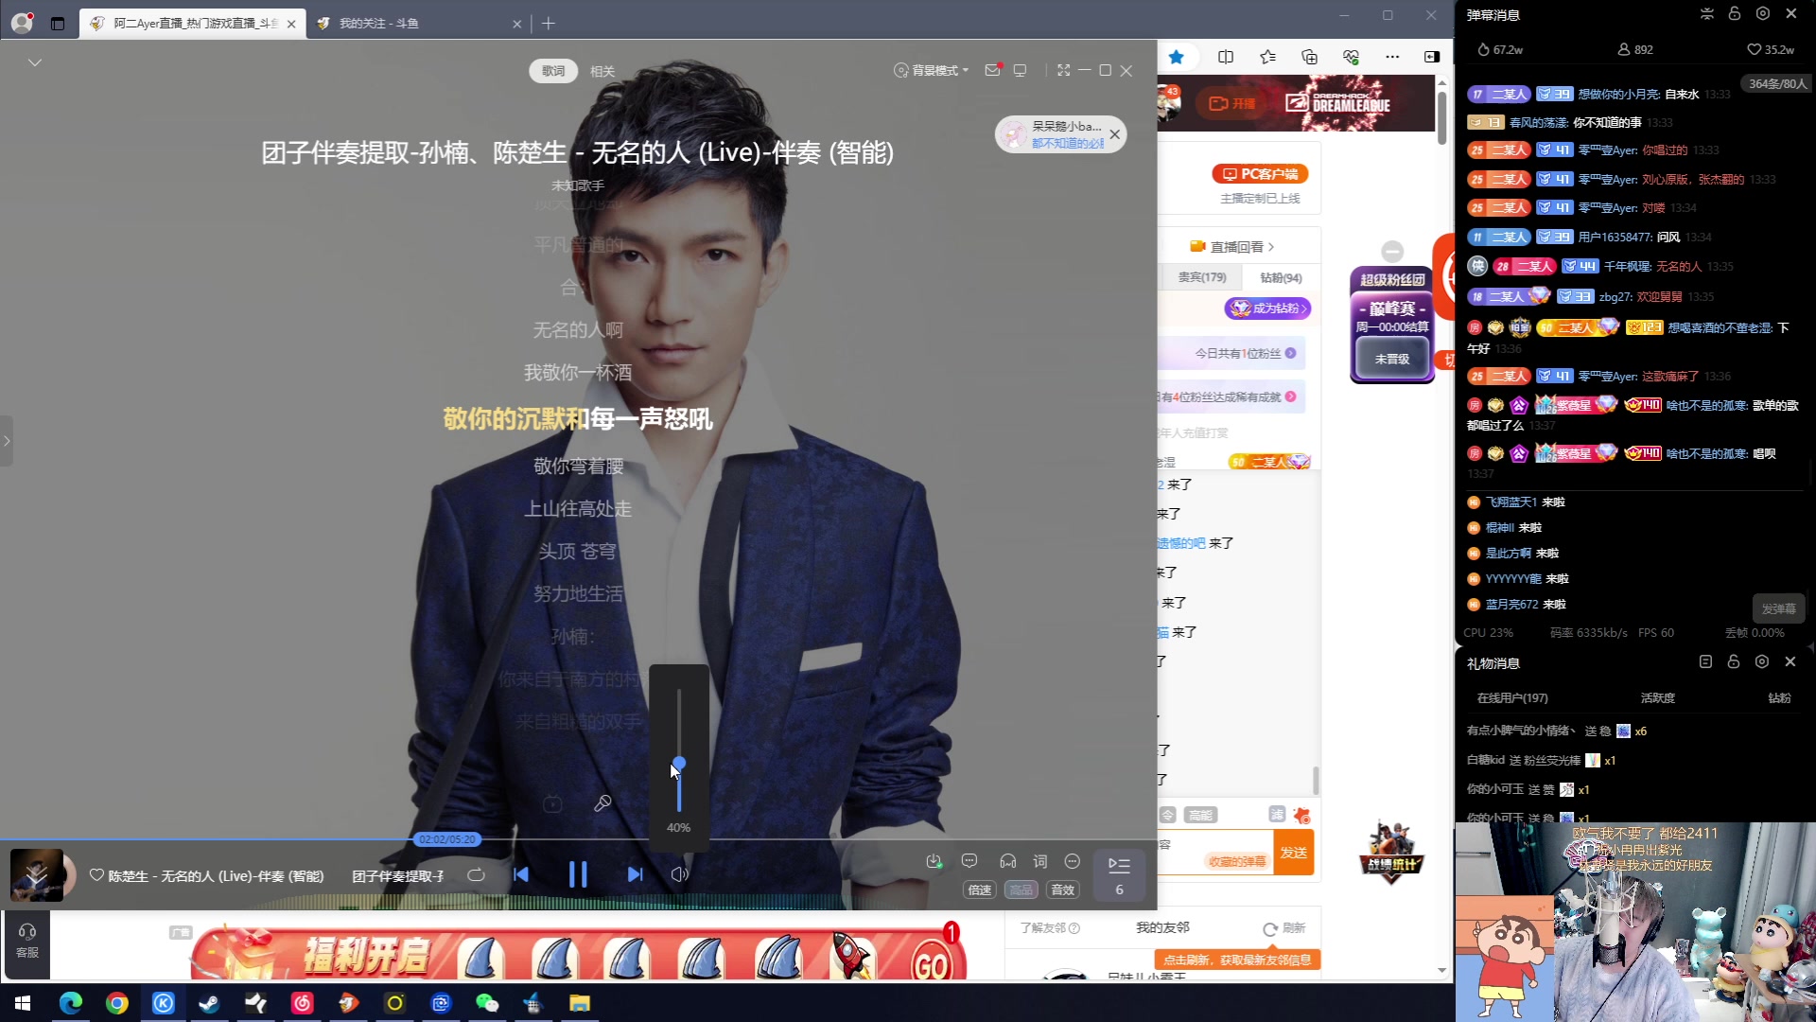The image size is (1816, 1022).
Task: Favorite the song with the heart icon
Action: [96, 875]
